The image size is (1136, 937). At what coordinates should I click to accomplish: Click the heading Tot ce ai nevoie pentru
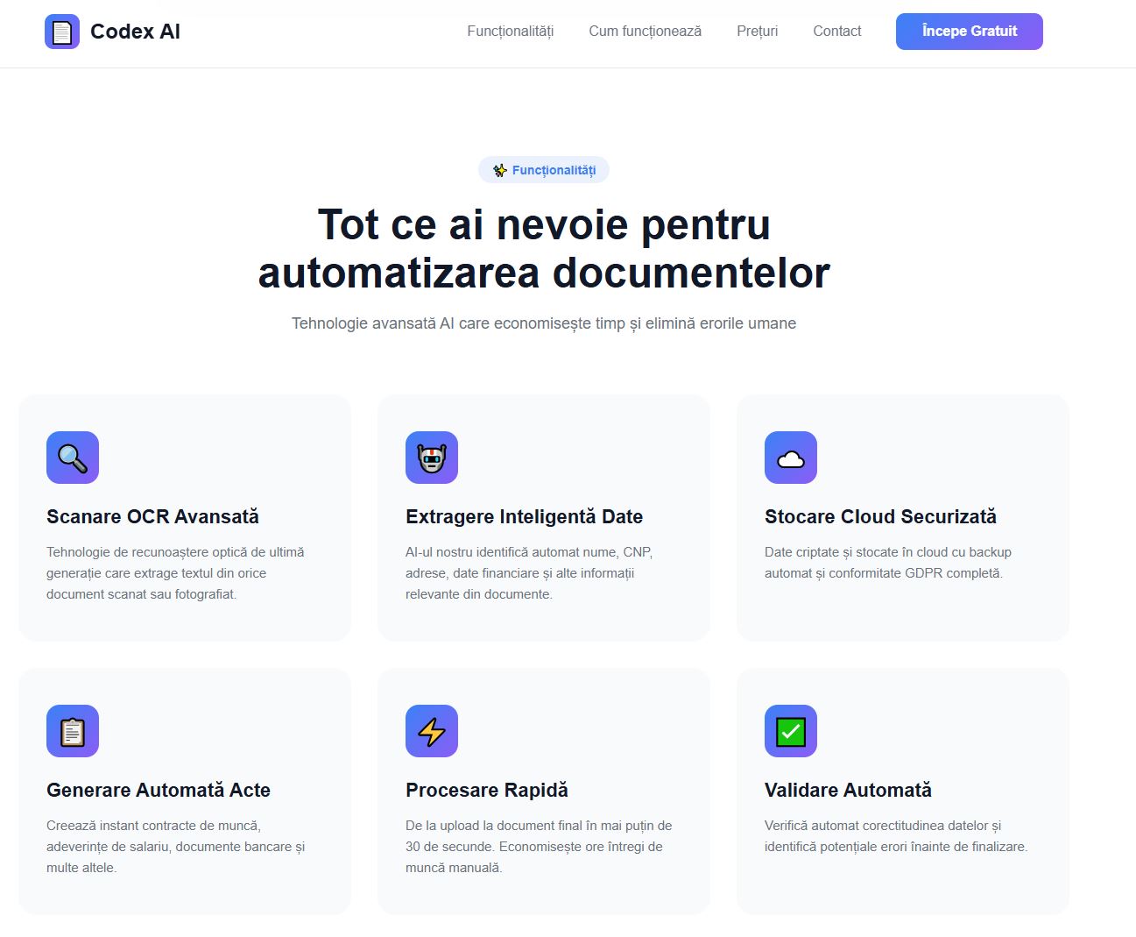544,224
